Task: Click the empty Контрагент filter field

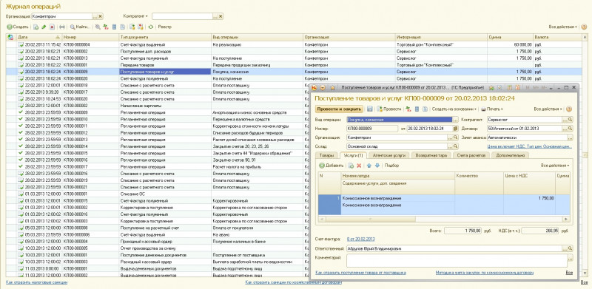Action: (182, 16)
